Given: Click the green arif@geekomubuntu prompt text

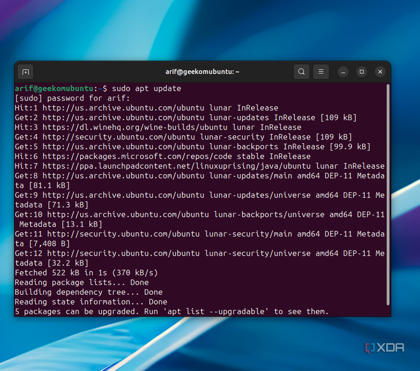Looking at the screenshot, I should 56,88.
